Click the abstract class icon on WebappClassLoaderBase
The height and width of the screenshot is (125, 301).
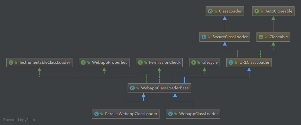[x=132, y=88]
